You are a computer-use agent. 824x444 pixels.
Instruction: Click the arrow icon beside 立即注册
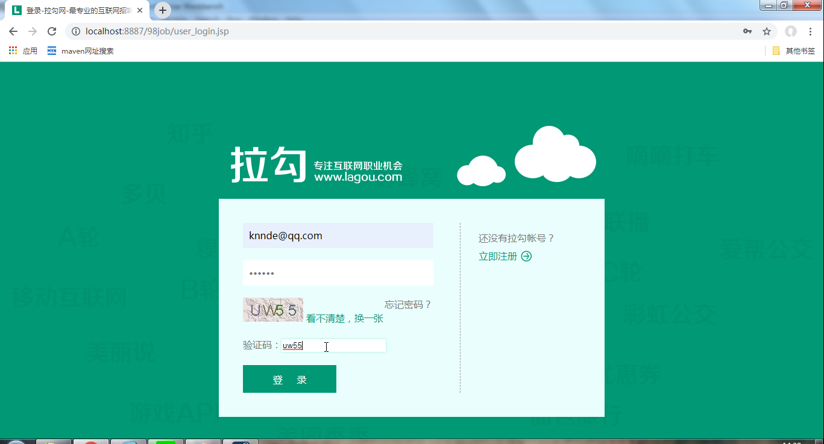(526, 256)
